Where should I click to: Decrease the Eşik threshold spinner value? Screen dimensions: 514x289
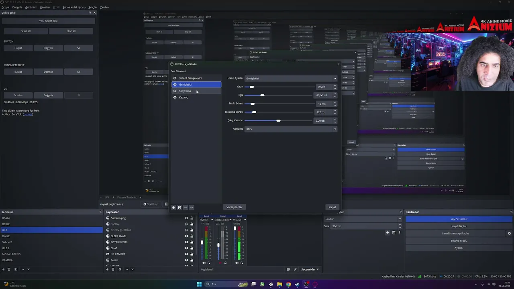(335, 97)
